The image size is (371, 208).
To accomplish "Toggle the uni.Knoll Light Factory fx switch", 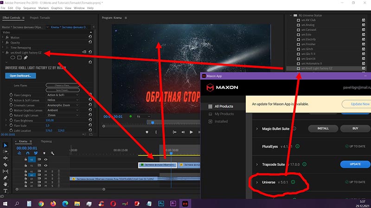I will tap(7, 52).
